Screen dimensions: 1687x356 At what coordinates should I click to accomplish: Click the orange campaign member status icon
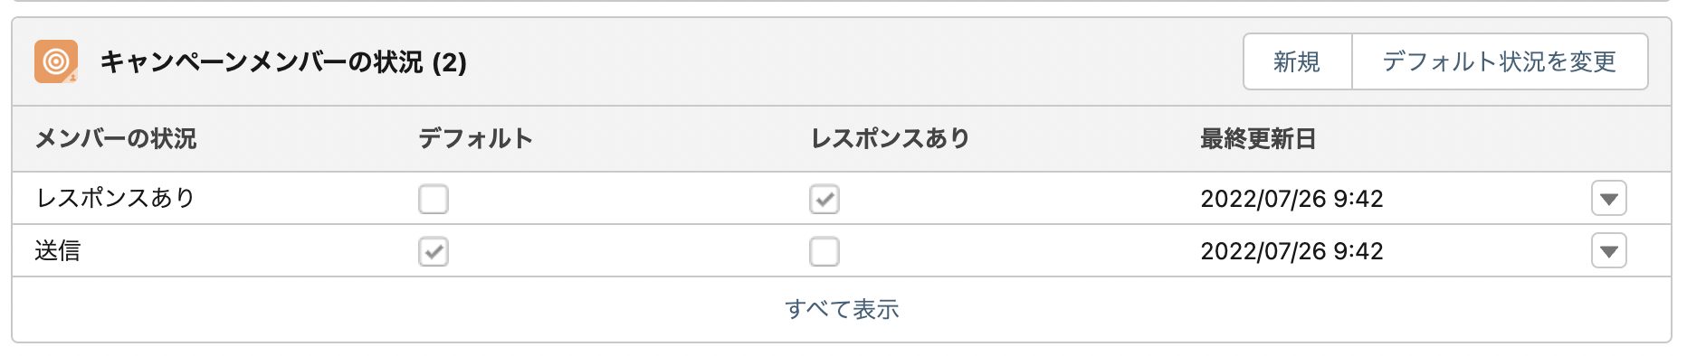[x=56, y=61]
